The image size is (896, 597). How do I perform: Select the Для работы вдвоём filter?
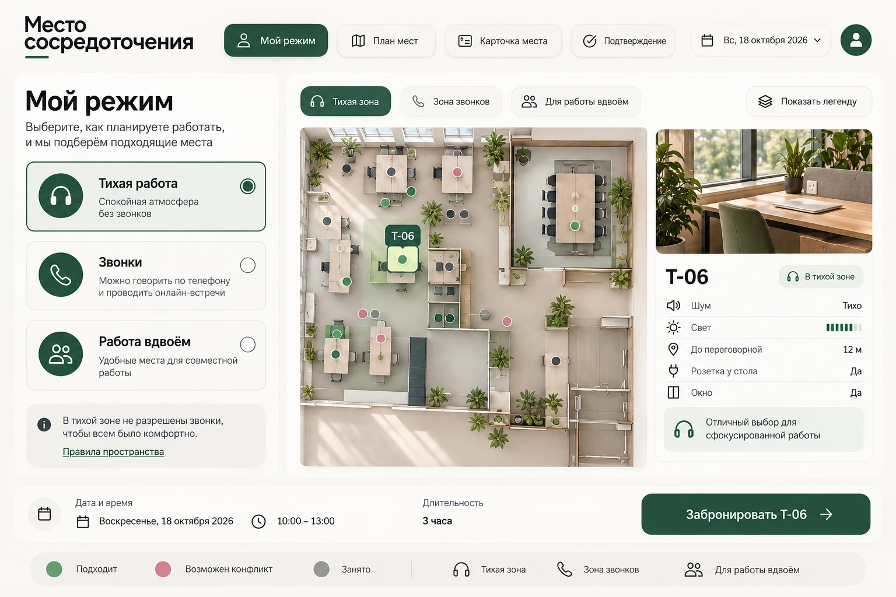(x=576, y=101)
